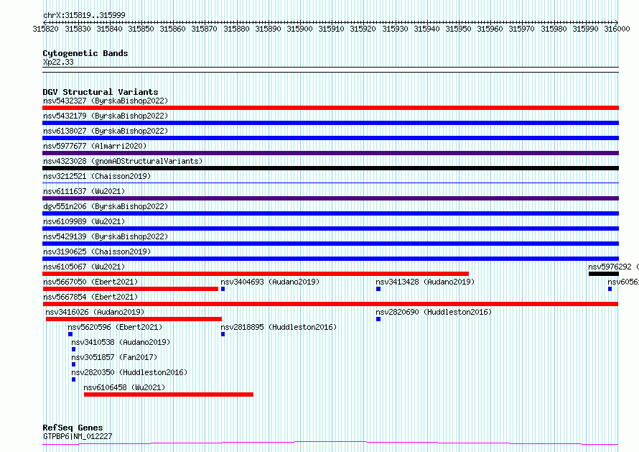Click ruler position 315900
The width and height of the screenshot is (639, 452).
pos(299,29)
